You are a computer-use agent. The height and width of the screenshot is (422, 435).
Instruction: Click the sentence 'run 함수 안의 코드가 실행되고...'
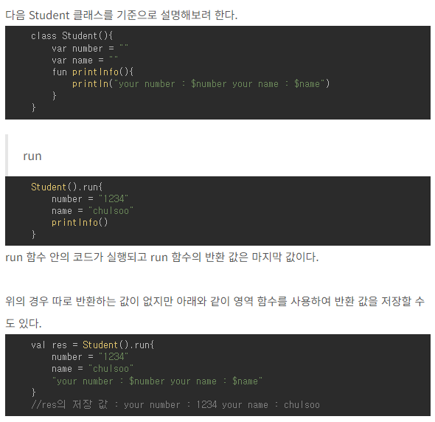162,257
